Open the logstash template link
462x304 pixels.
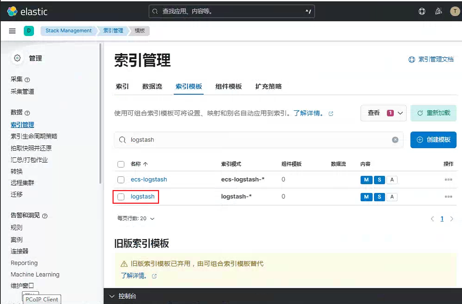[143, 197]
